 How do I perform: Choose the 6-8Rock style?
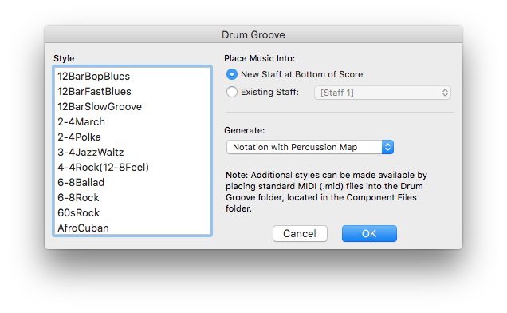tap(132, 198)
